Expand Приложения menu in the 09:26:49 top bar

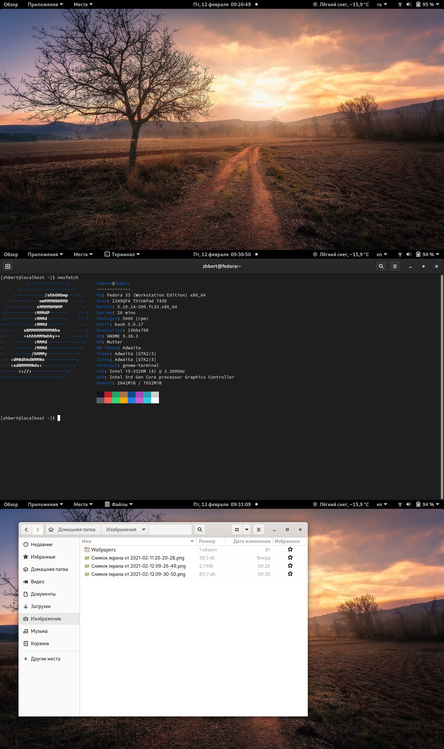(46, 5)
